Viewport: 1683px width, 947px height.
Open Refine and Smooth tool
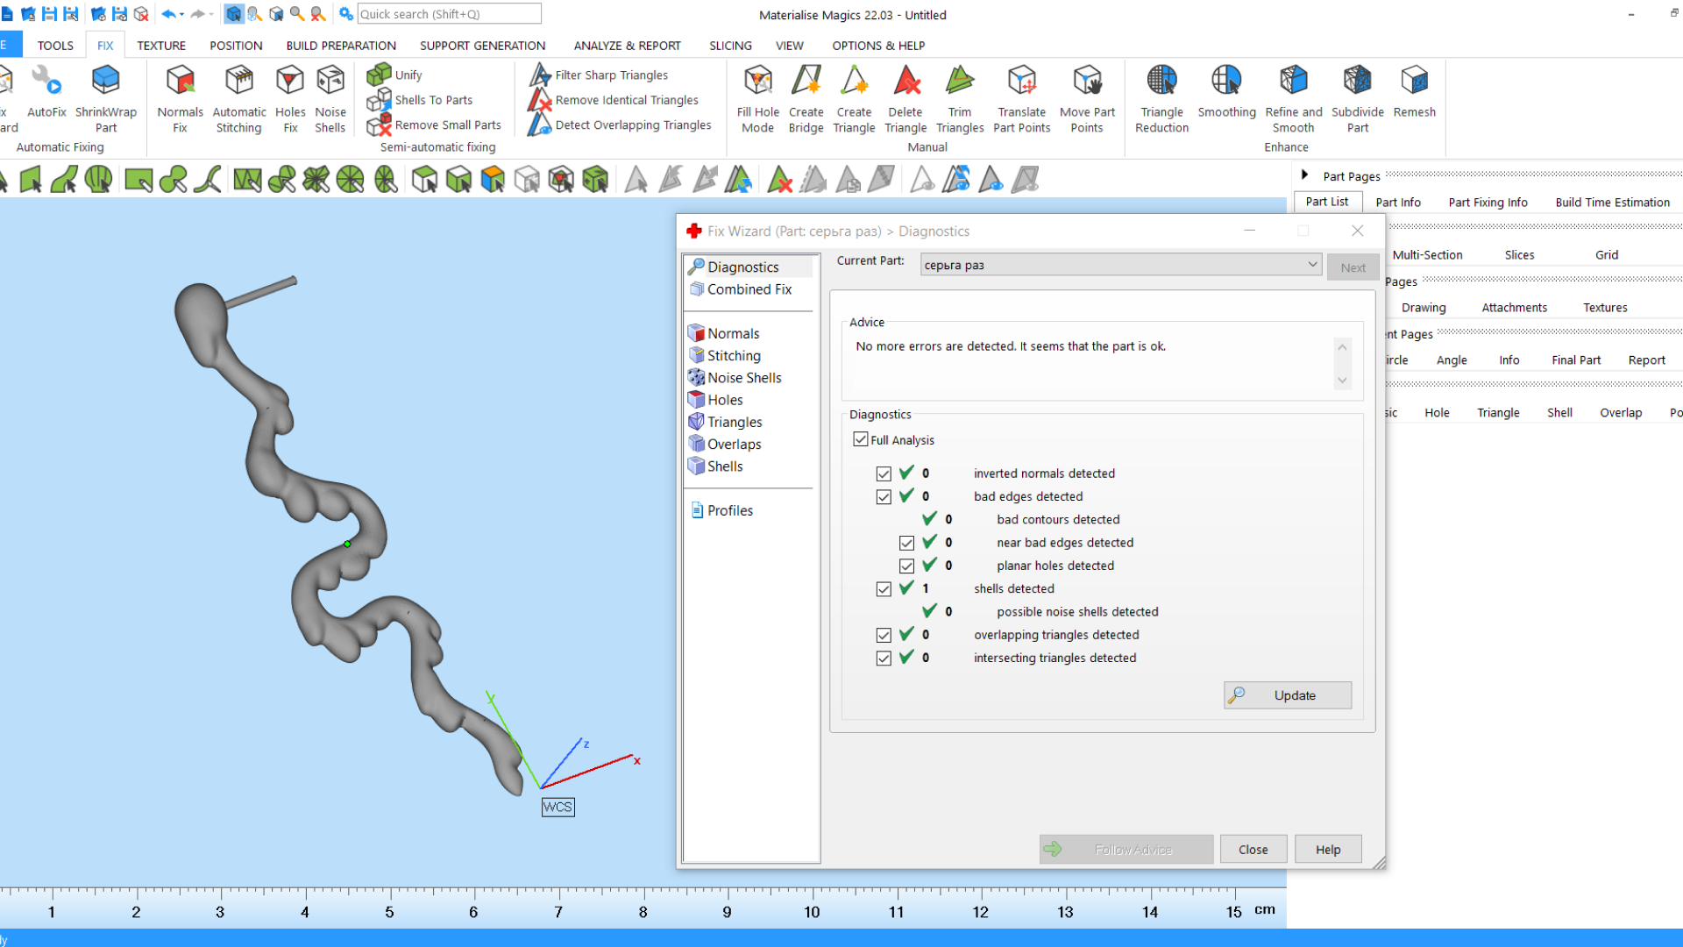(1293, 98)
